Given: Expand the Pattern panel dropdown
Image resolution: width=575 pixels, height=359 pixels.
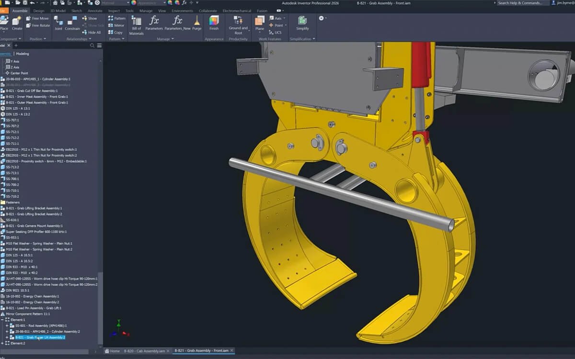Looking at the screenshot, I should [x=122, y=39].
